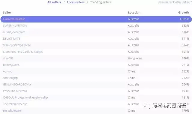Select the aussie_exclusives seller
Screen dimensions: 192x114
pos(14,32)
